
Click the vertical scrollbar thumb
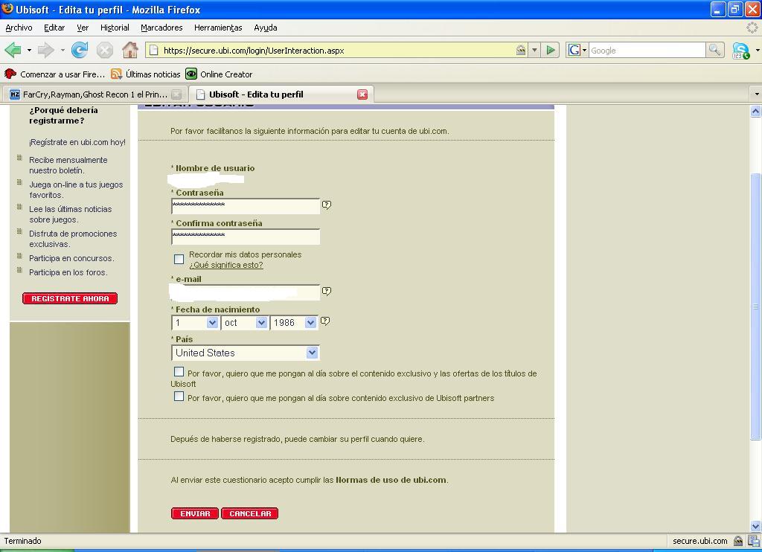756,306
